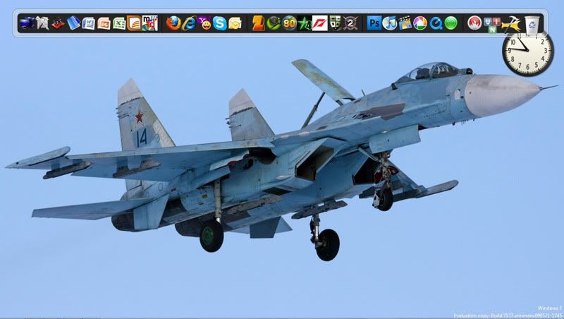
Task: Launch the orange 'Z' game icon
Action: (x=258, y=23)
